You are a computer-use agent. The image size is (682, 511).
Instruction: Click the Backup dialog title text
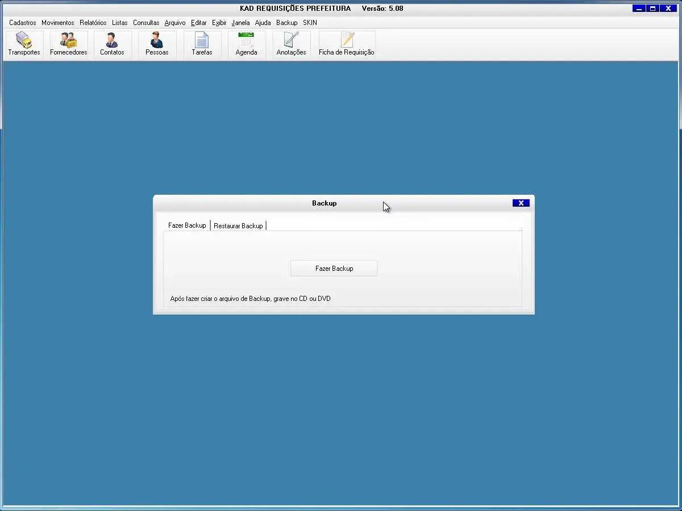point(325,203)
